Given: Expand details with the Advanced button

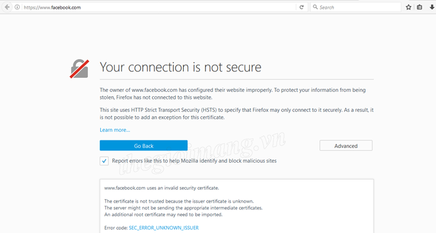Looking at the screenshot, I should pos(346,145).
